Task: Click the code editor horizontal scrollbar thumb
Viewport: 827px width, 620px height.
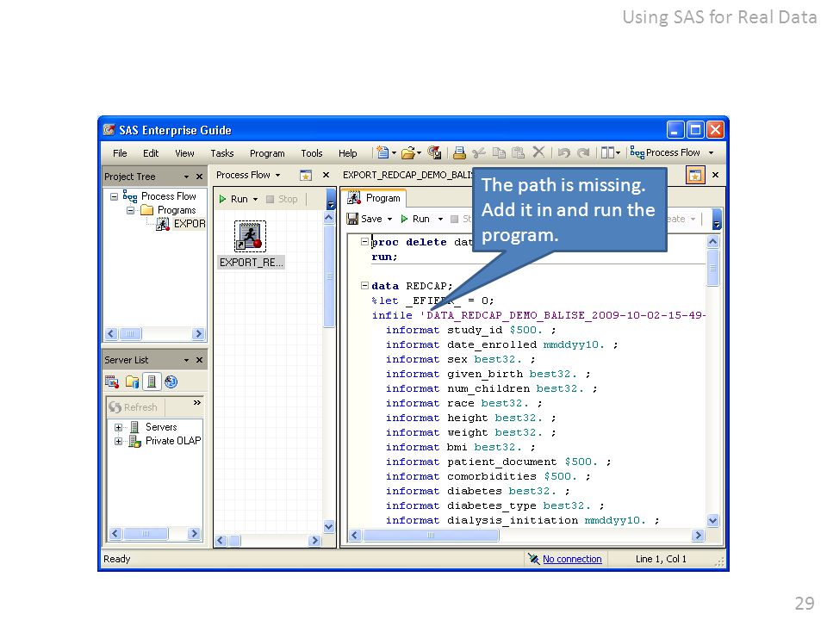Action: point(431,536)
